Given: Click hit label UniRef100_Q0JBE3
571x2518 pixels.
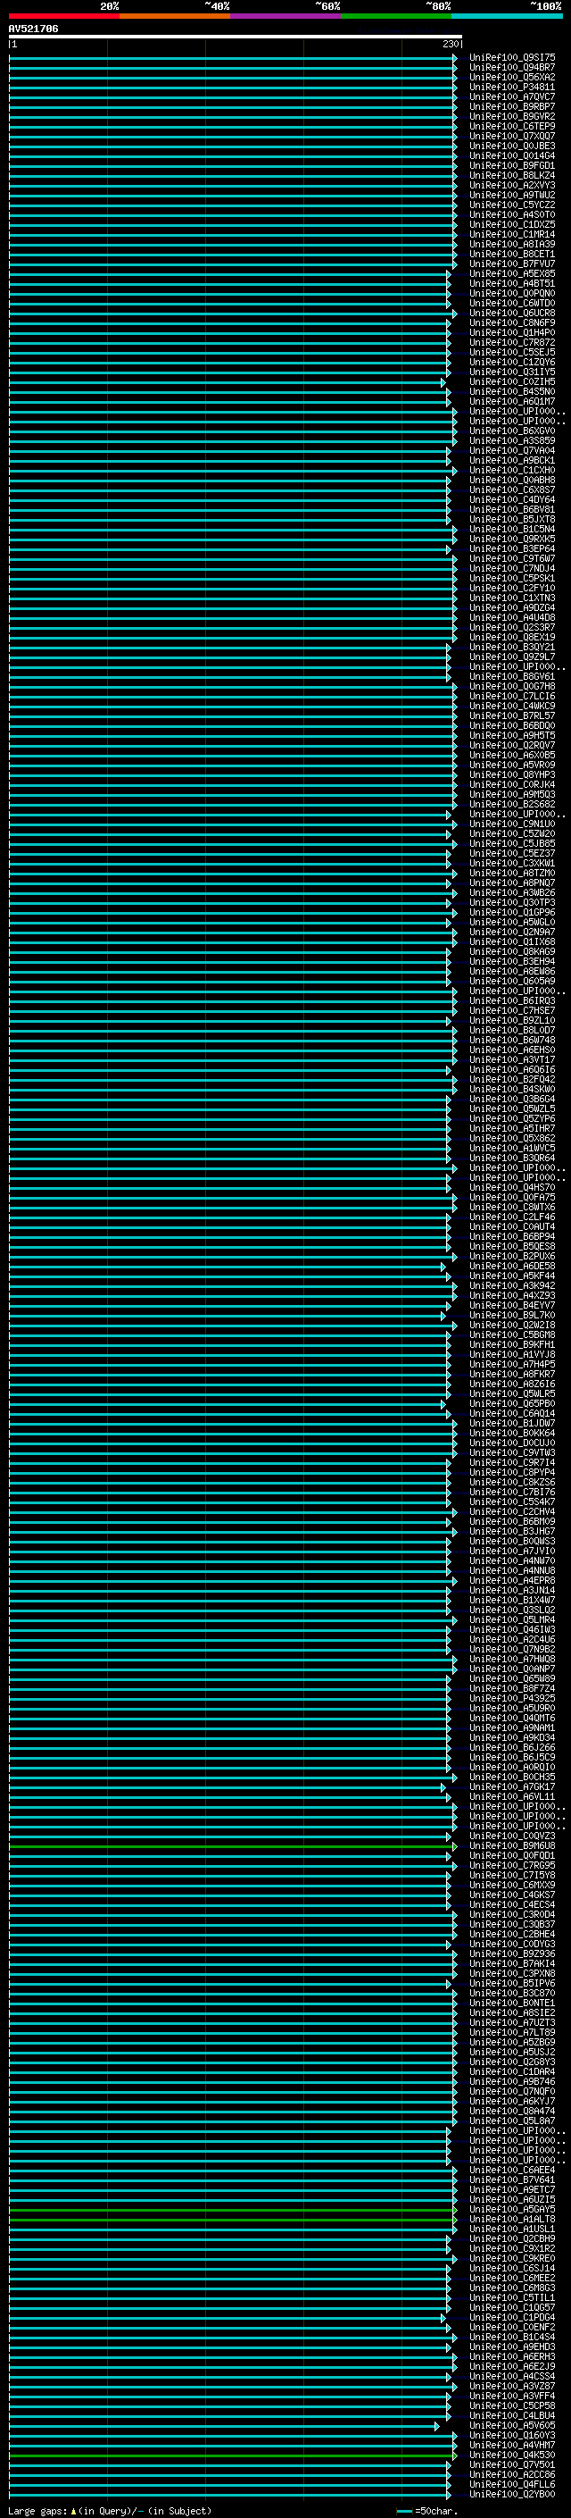Looking at the screenshot, I should tap(512, 146).
